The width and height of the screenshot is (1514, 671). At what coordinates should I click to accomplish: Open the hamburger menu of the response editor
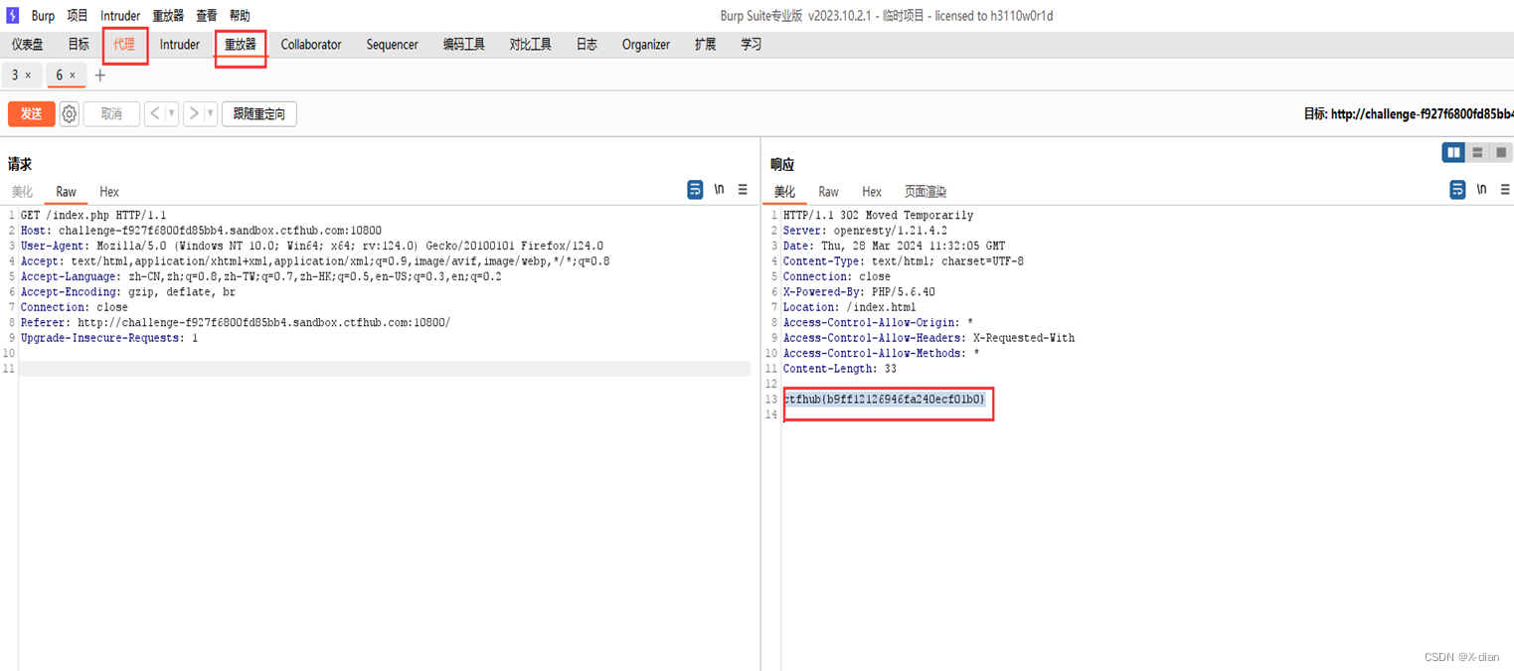coord(1505,189)
